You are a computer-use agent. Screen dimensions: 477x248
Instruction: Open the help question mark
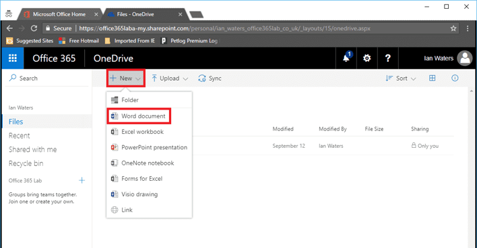387,58
